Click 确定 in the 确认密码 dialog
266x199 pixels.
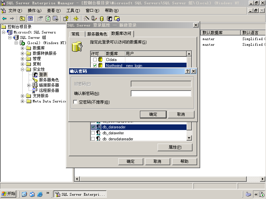(x=153, y=114)
